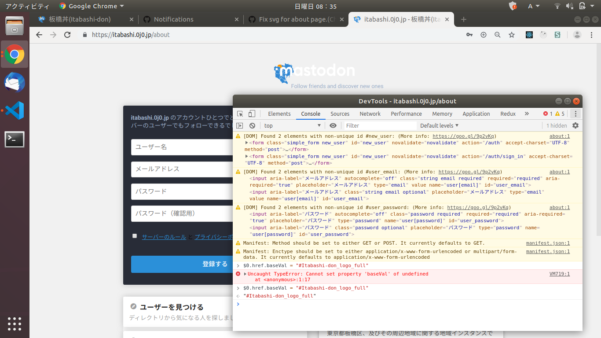Check the server rules agreement checkbox
601x338 pixels.
(135, 236)
